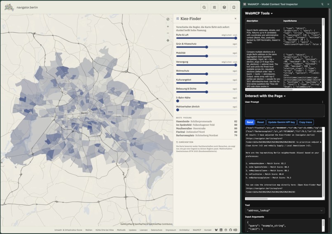The image size is (332, 234).
Task: Open the map layers icon in header
Action: click(224, 7)
